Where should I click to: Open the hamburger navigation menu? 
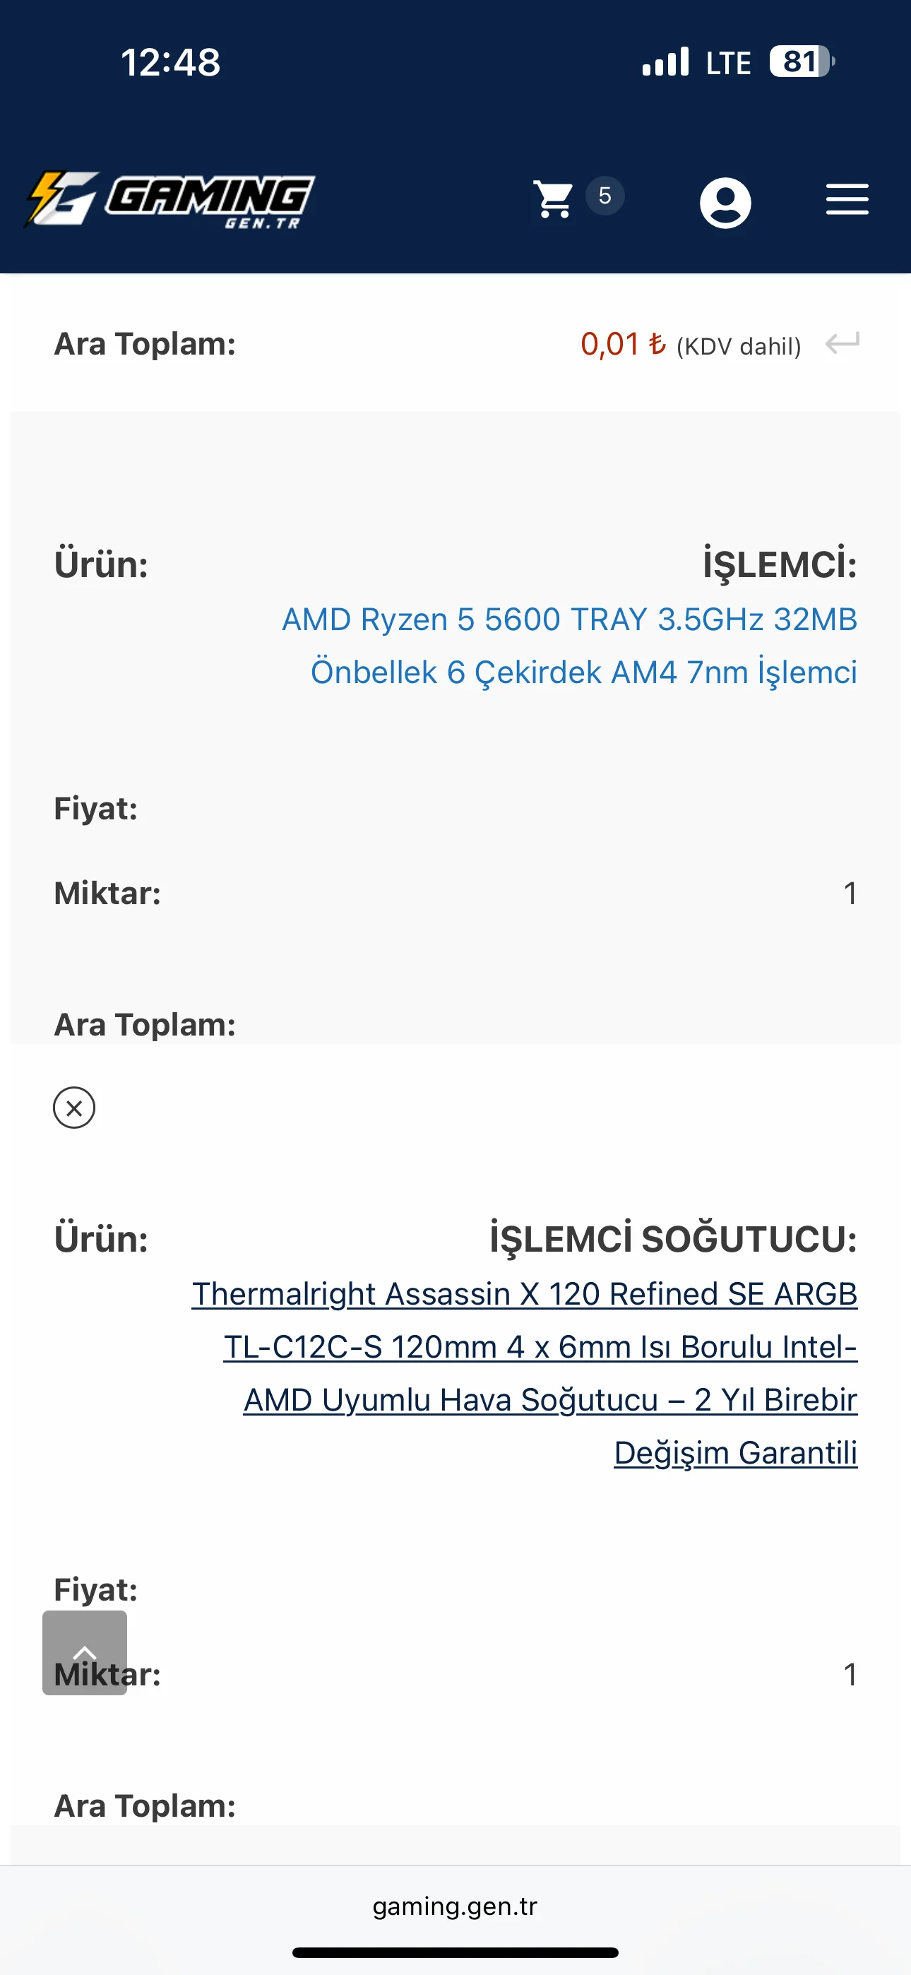tap(847, 199)
